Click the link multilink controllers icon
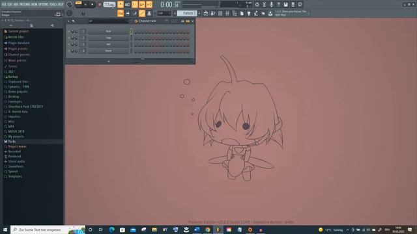The height and width of the screenshot is (234, 417). click(142, 13)
